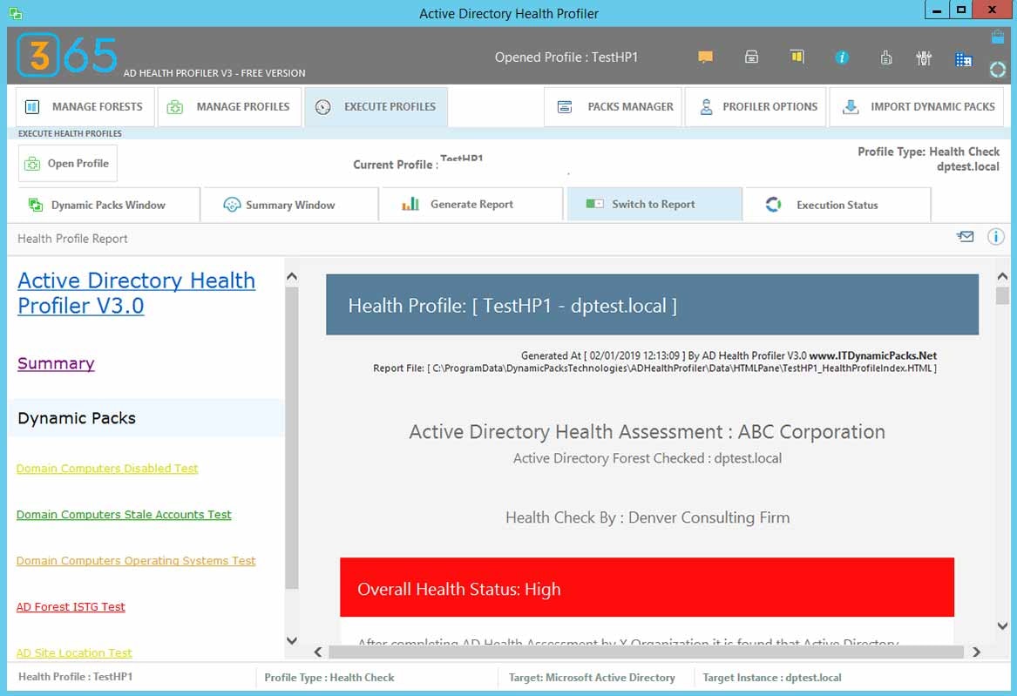The height and width of the screenshot is (696, 1017).
Task: Click status bar Target: Microsoft Active Directory
Action: pyautogui.click(x=592, y=677)
